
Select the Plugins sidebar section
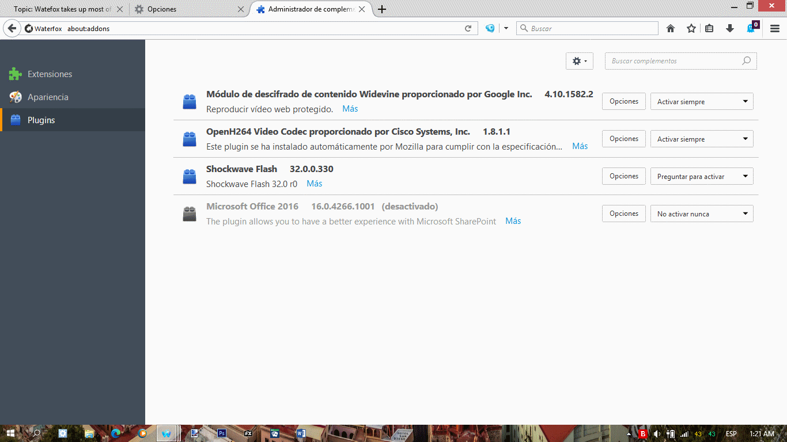[73, 120]
